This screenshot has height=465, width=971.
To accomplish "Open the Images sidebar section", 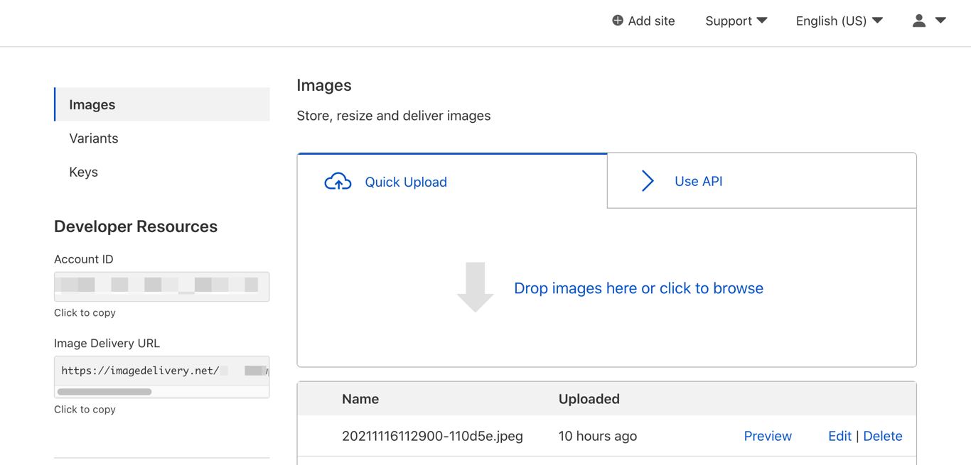I will tap(92, 104).
